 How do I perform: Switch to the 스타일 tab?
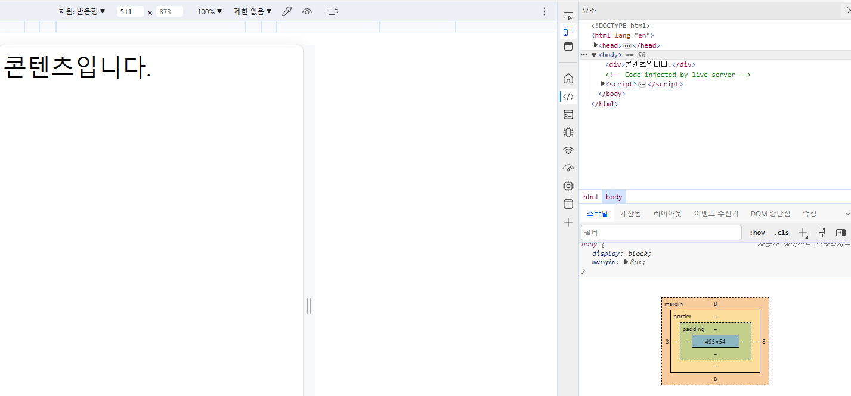pos(597,214)
